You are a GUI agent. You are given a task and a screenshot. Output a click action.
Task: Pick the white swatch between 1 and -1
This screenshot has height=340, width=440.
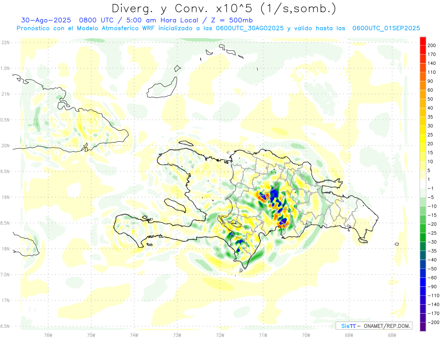[423, 184]
